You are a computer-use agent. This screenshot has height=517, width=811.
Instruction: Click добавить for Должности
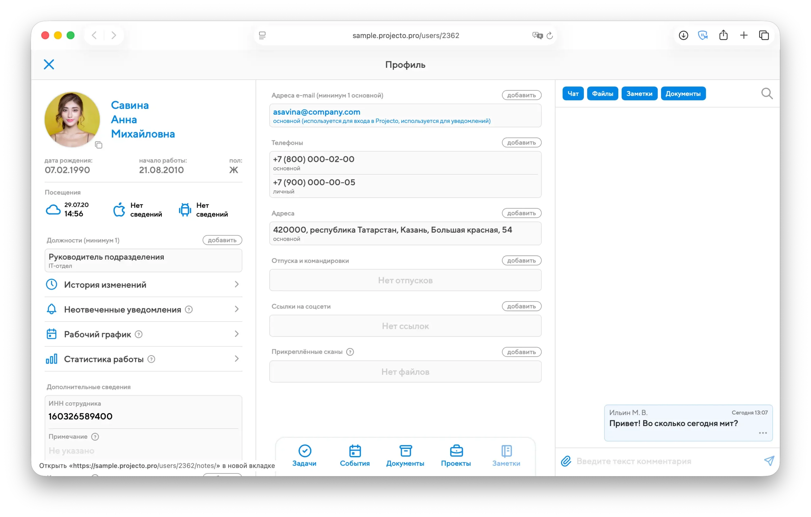click(222, 240)
